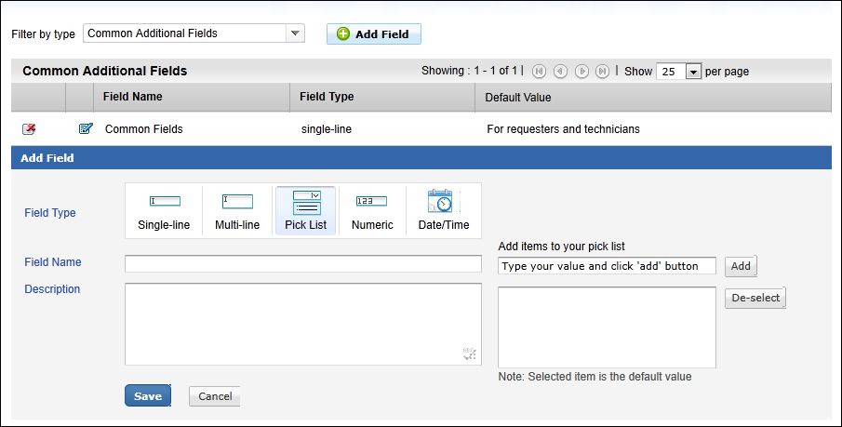Click the edit icon for Common Fields
Viewport: 842px width, 427px height.
coord(87,128)
